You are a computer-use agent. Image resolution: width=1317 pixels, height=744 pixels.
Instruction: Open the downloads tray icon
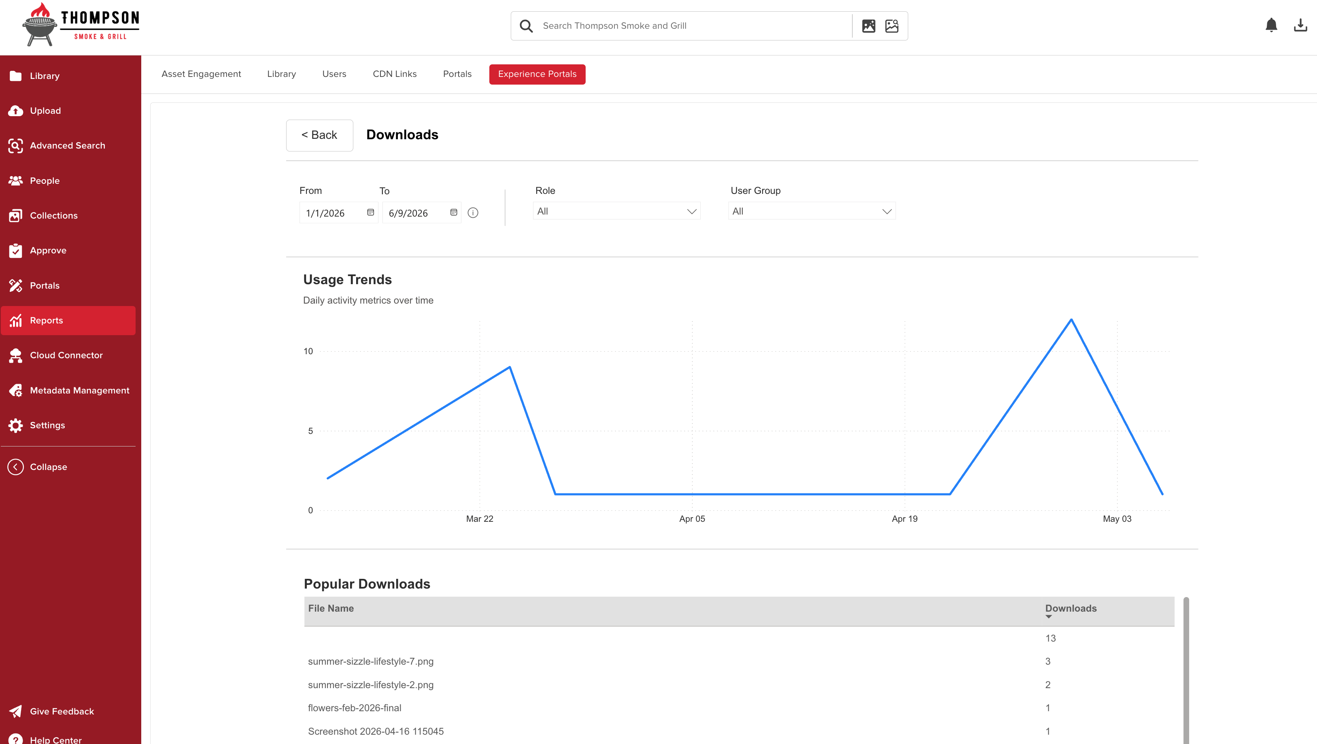click(x=1300, y=25)
